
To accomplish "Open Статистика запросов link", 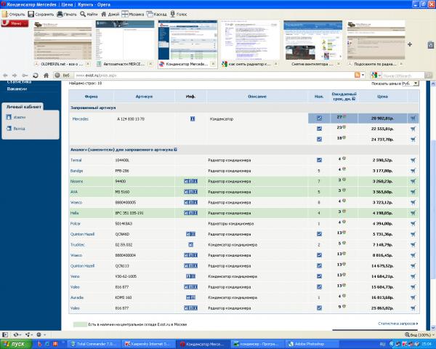I will 398,324.
